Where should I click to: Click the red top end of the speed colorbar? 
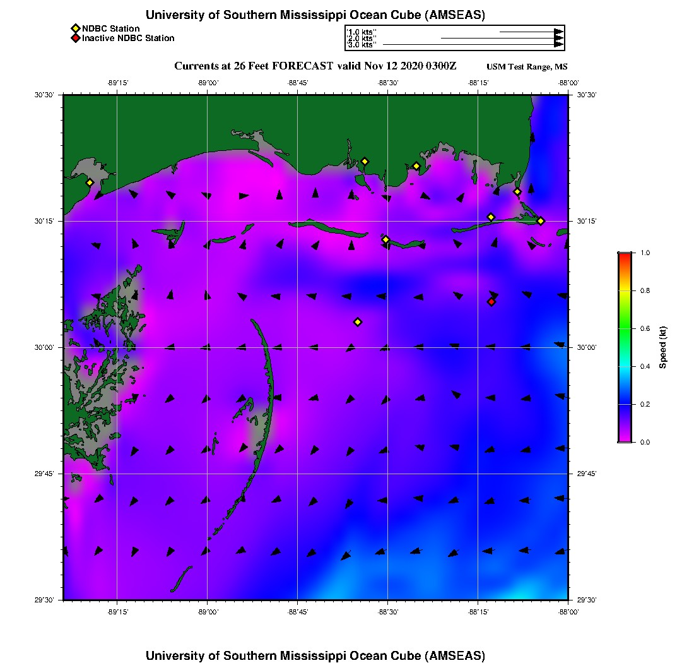(x=625, y=256)
